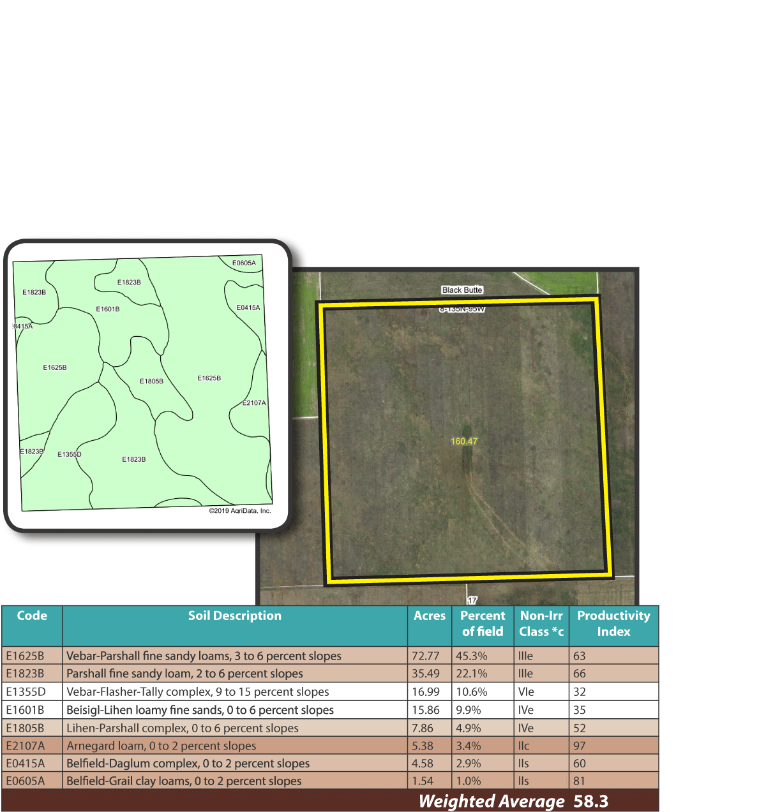The width and height of the screenshot is (766, 812).
Task: Click the 6-T135N-95W township label
Action: click(462, 309)
